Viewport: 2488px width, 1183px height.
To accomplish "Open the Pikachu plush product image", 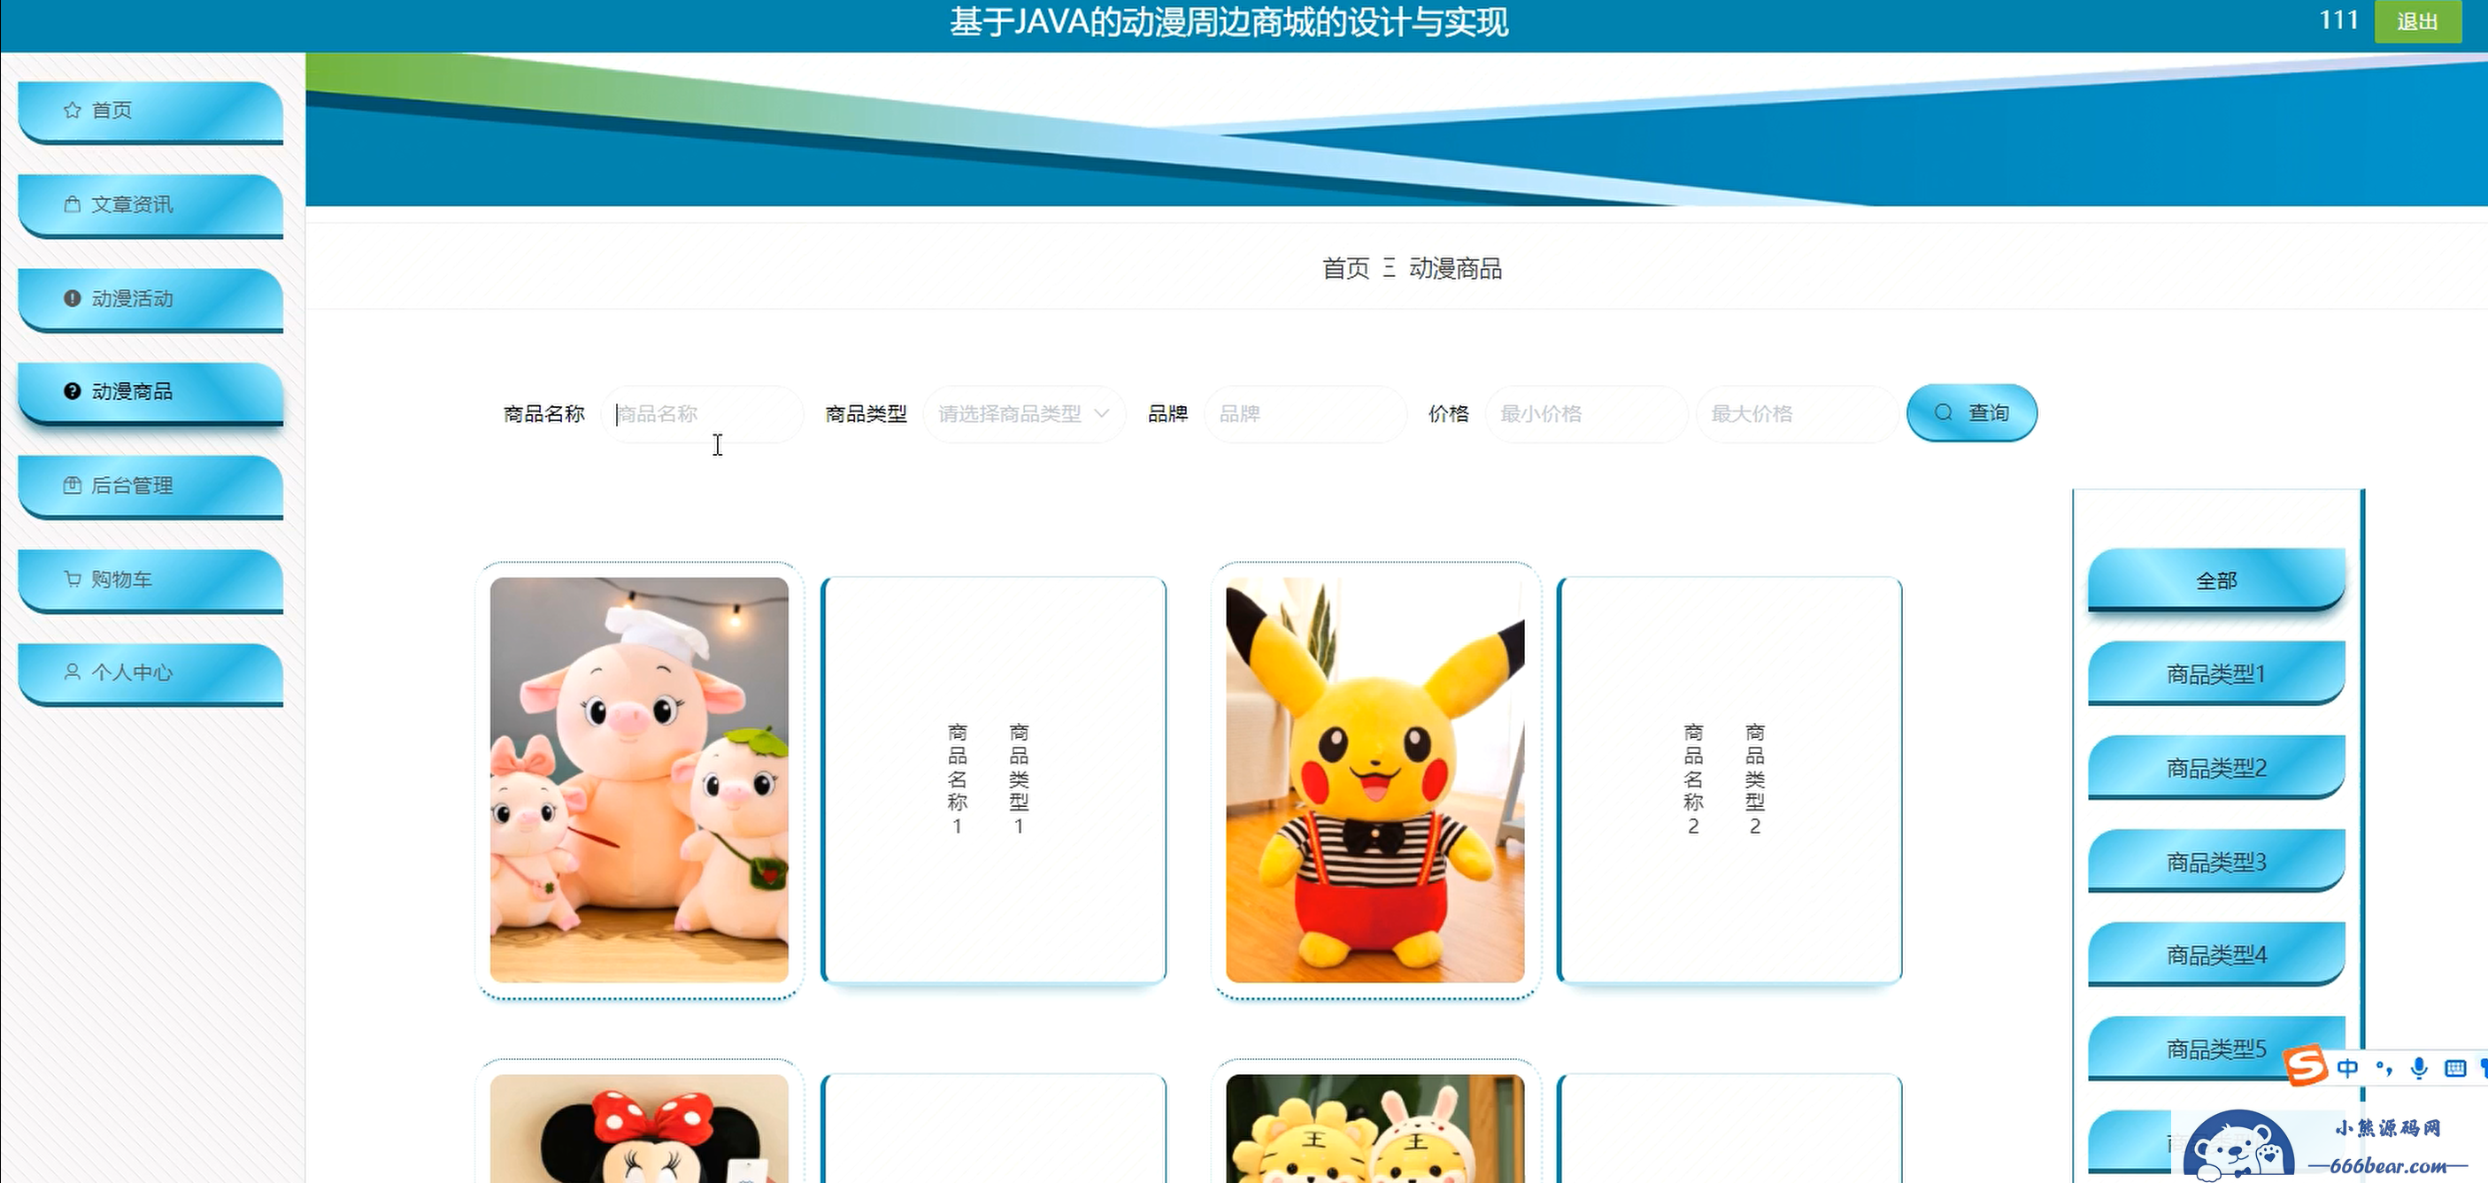I will click(1375, 780).
